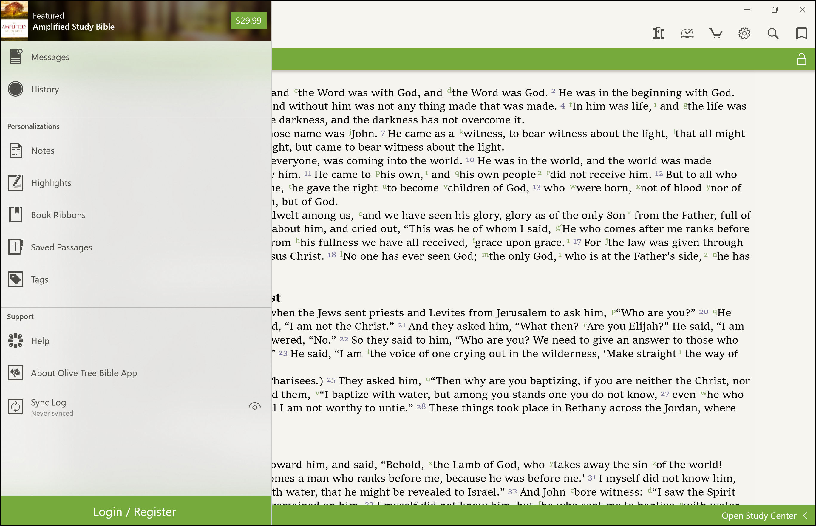Click the reading plan checkmark icon
Image resolution: width=816 pixels, height=526 pixels.
tap(687, 33)
